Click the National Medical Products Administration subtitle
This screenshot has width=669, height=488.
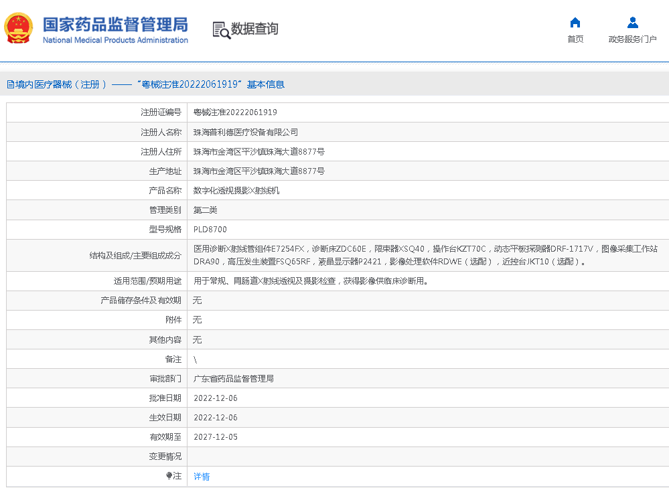point(115,40)
